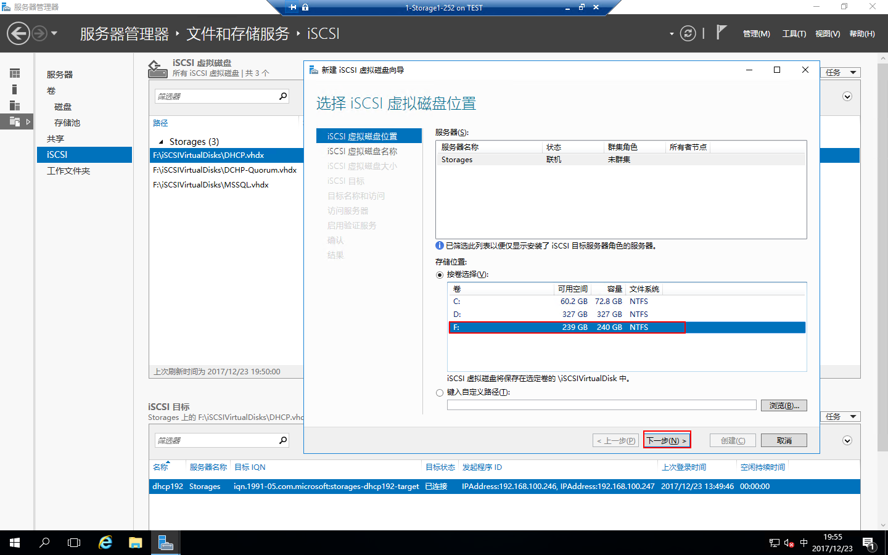Screen dimensions: 888x555
Task: Go to wizard step iSCSI 虚拟磁盘位置
Action: [369, 136]
